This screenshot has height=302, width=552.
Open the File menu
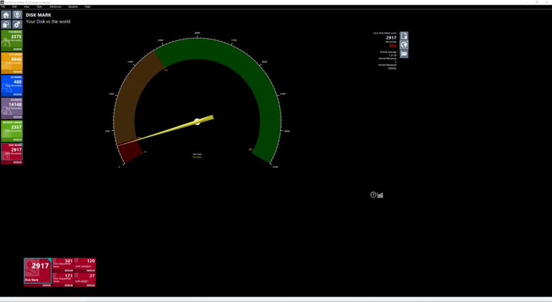pos(3,7)
